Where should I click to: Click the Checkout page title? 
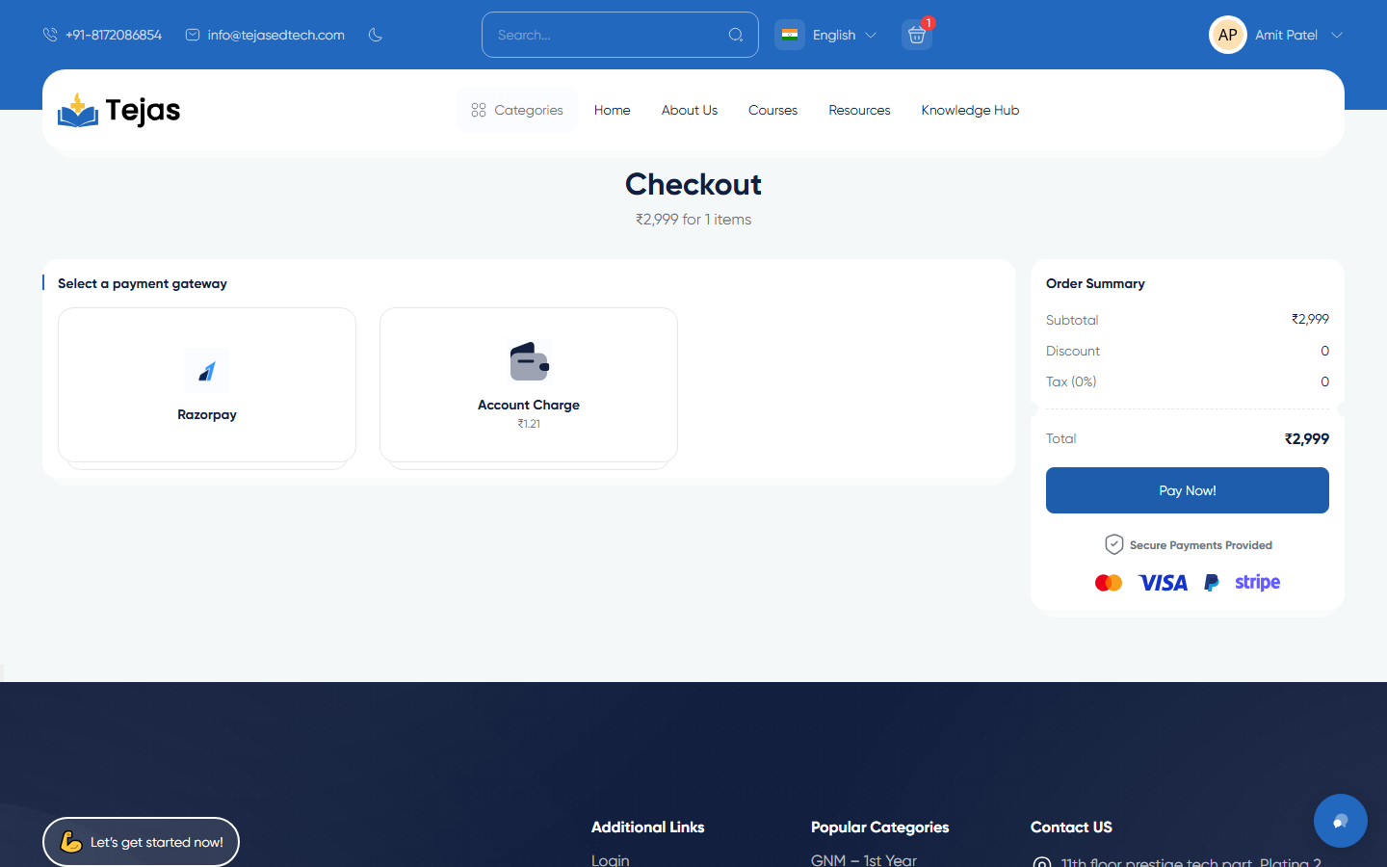click(693, 184)
